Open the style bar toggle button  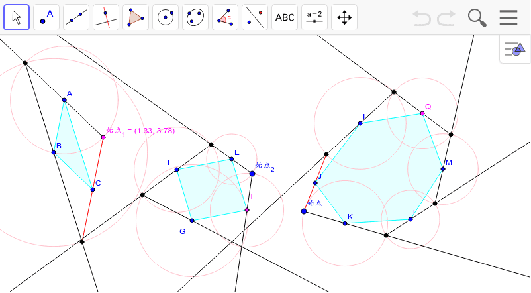coord(514,49)
